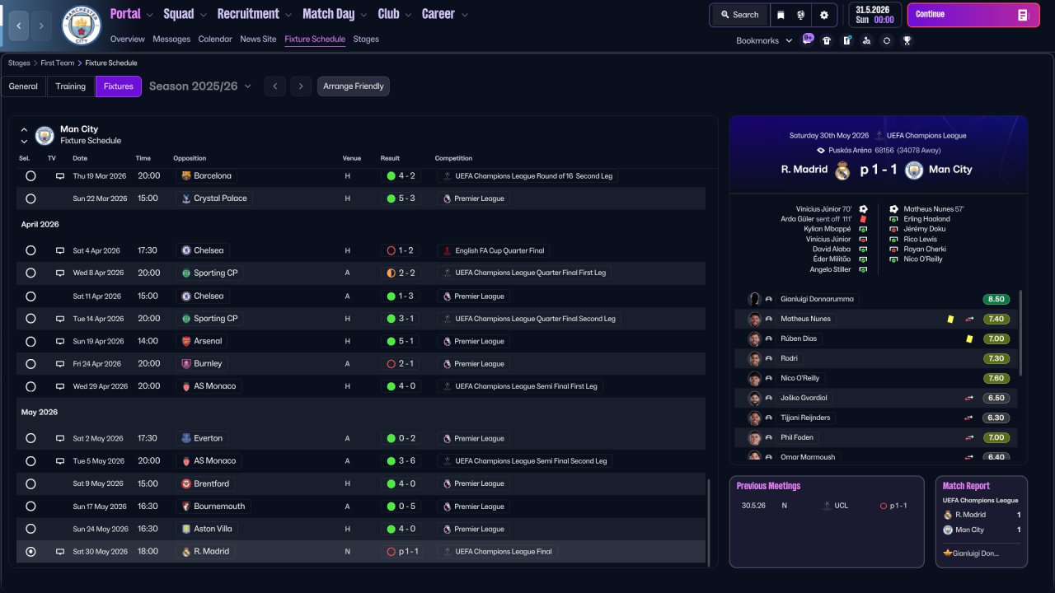Switch to the General tab
This screenshot has height=593, width=1055.
click(x=23, y=86)
